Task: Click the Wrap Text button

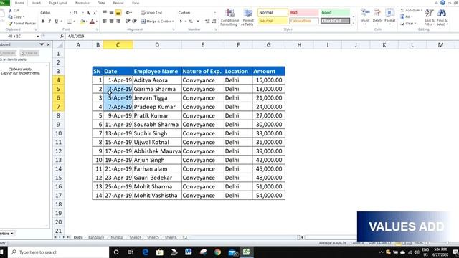Action: coord(151,13)
